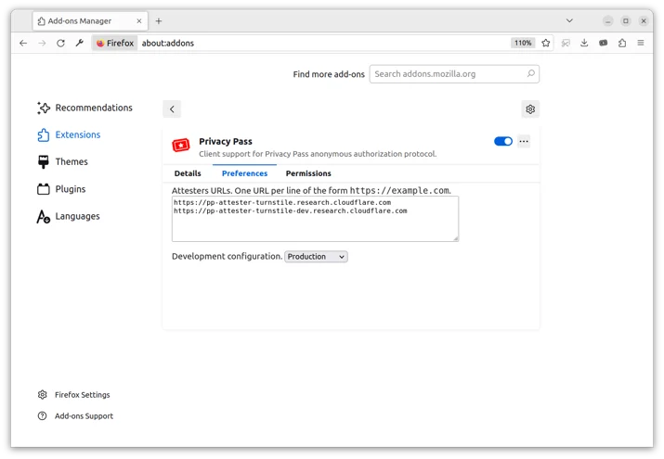664x459 pixels.
Task: Click the search magnifier in the add-ons search box
Action: click(x=530, y=74)
